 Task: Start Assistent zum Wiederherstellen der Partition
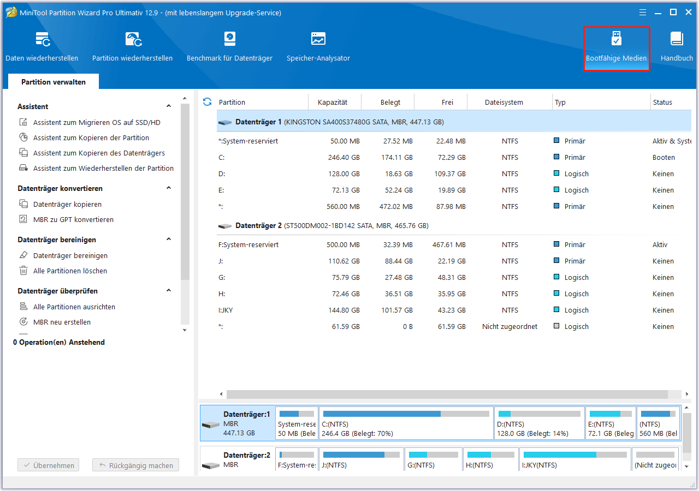97,169
